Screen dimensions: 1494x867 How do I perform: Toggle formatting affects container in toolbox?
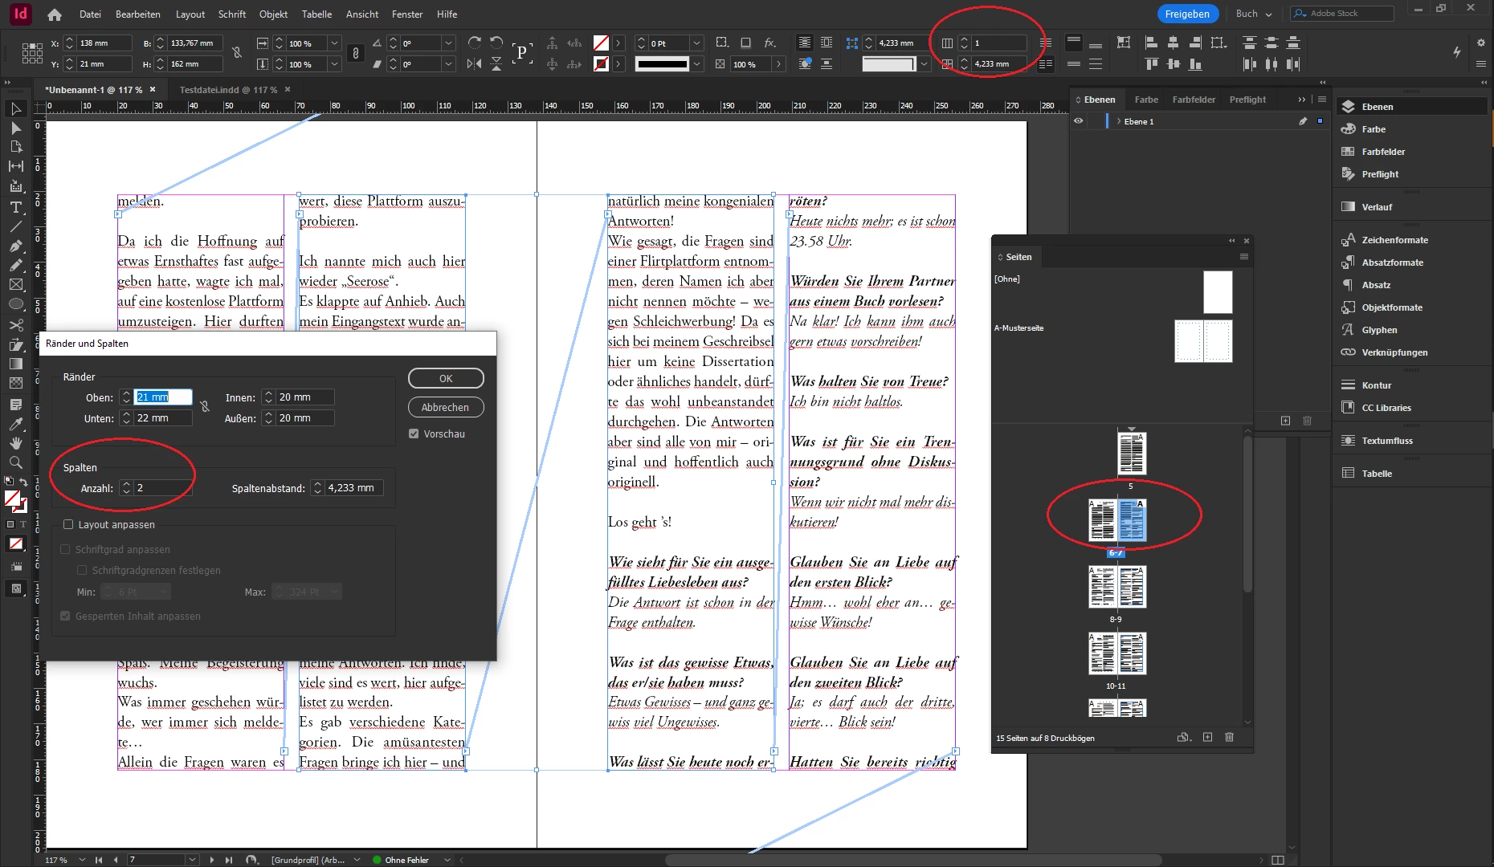tap(10, 524)
